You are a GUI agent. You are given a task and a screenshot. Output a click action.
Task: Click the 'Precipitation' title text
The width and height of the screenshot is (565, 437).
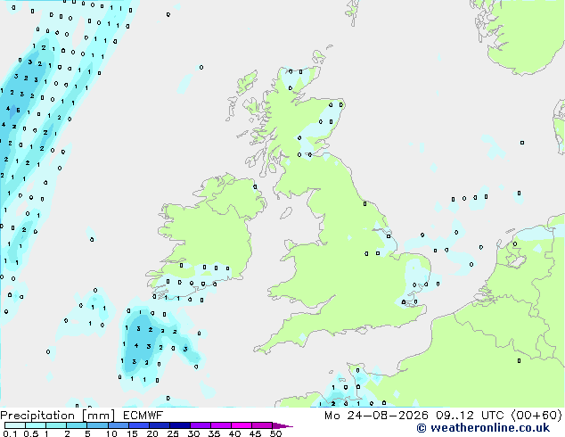pos(37,416)
